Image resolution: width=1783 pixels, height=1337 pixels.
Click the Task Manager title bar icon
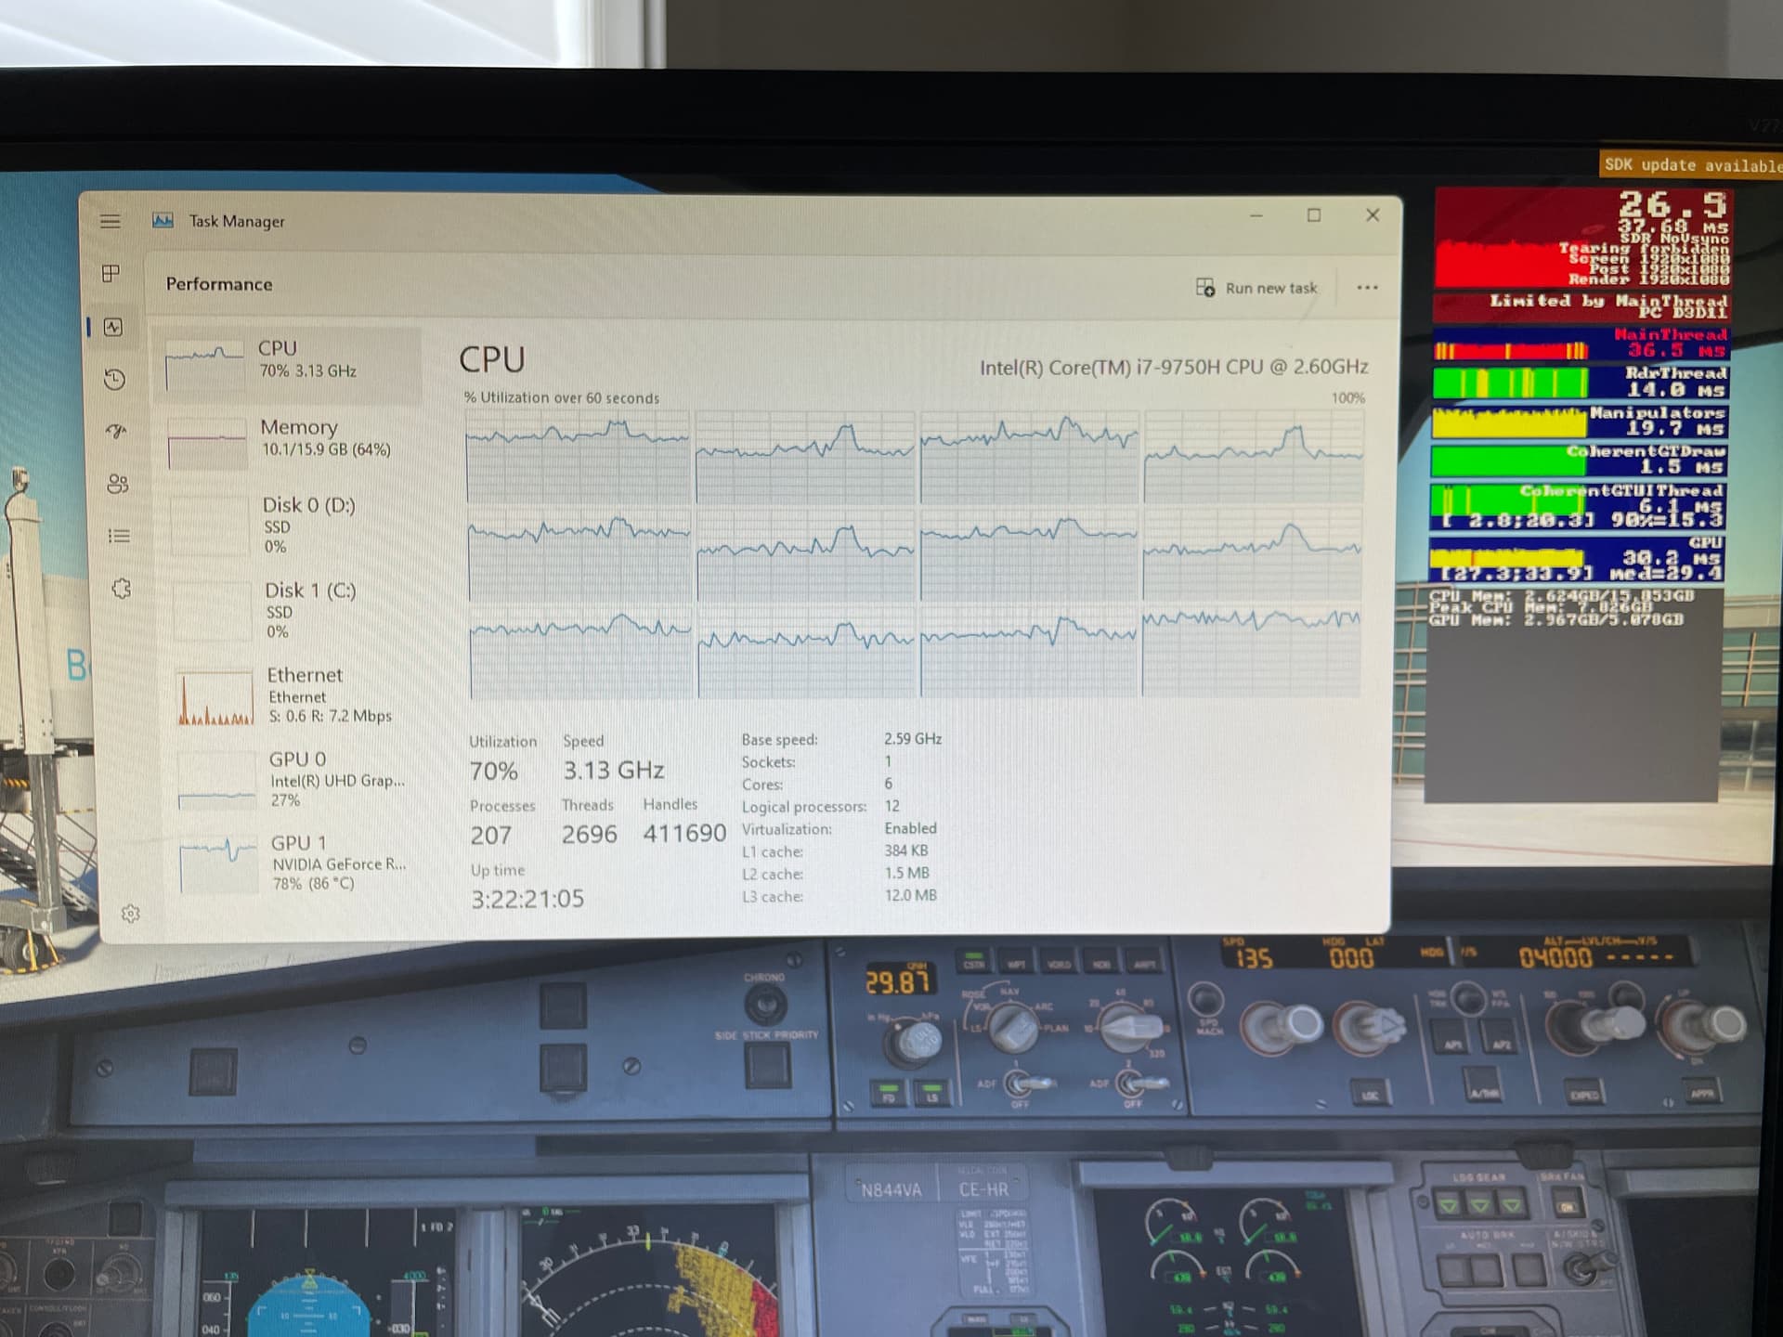pyautogui.click(x=163, y=220)
